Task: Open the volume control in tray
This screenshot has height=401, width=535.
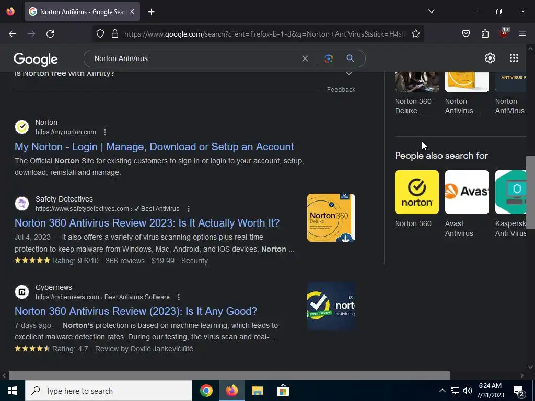Action: [468, 391]
